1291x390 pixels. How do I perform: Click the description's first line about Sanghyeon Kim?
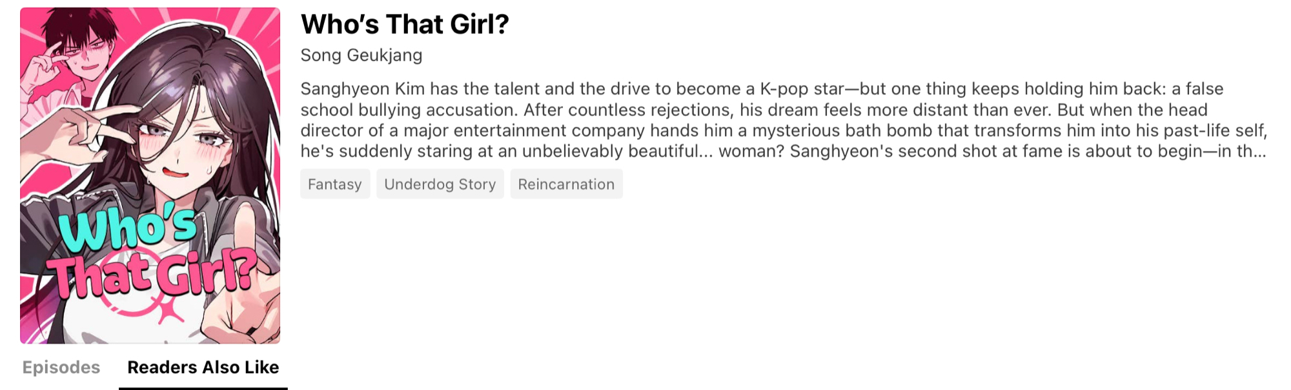point(762,89)
